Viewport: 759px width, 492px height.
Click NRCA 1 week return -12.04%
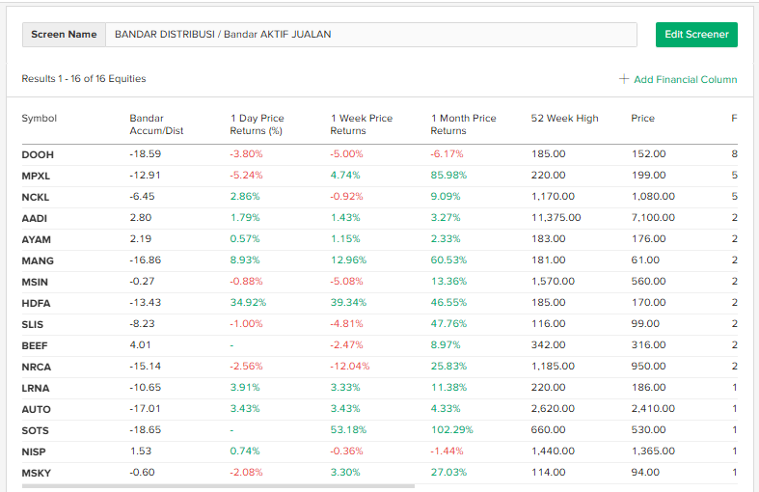point(350,367)
